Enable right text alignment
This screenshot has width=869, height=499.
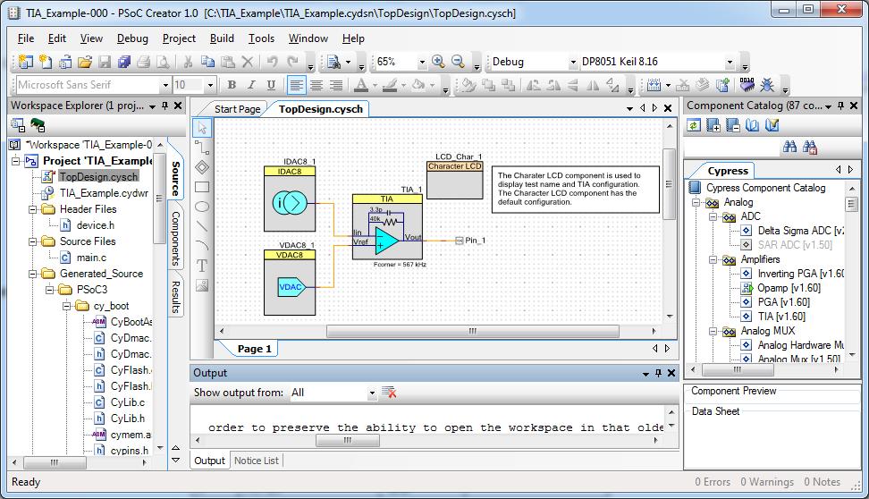pos(336,85)
